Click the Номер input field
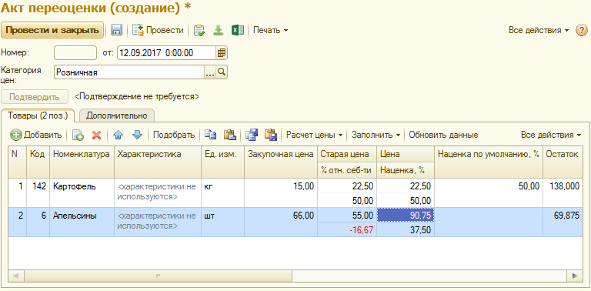The width and height of the screenshot is (591, 291). tap(75, 53)
